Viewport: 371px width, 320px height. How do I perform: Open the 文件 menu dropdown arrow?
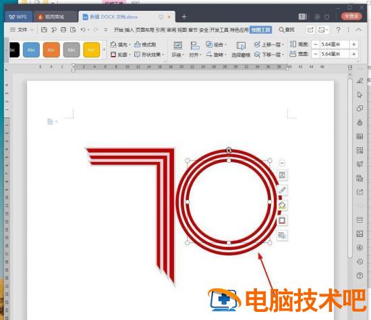pyautogui.click(x=32, y=30)
